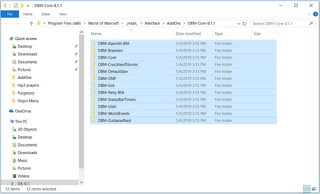The height and width of the screenshot is (194, 320).
Task: Select OneDrive in navigation pane
Action: (23, 111)
